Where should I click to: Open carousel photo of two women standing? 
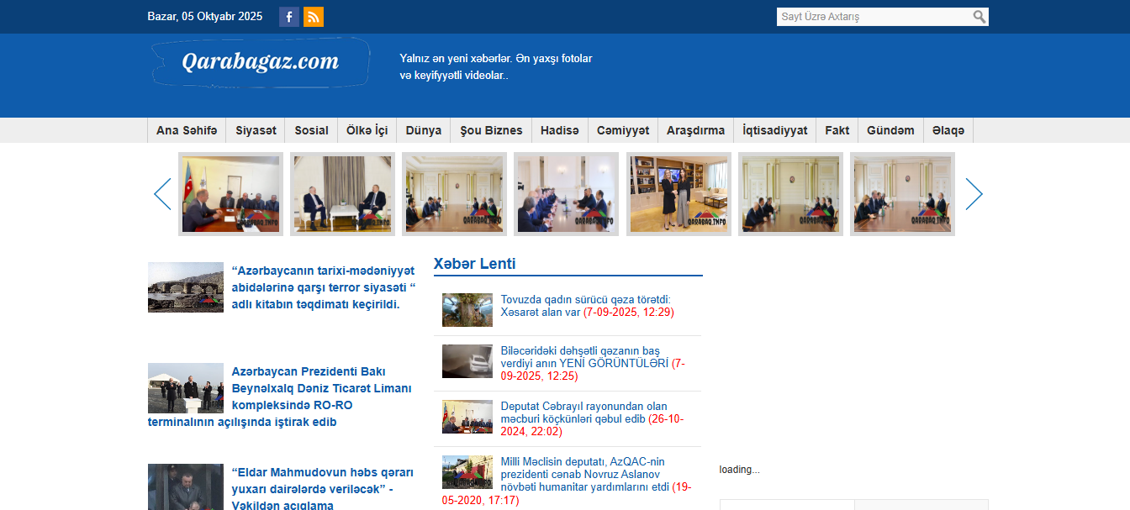678,194
